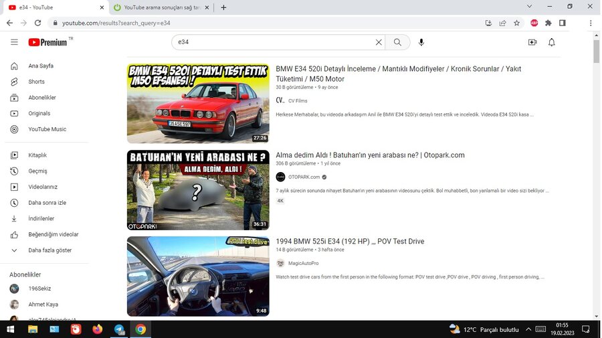Screen dimensions: 602x338
Task: Go back in browser
Action: (x=9, y=23)
